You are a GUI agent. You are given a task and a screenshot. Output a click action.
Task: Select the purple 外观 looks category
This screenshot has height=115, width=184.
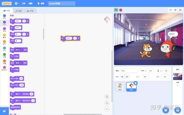(x=4, y=23)
